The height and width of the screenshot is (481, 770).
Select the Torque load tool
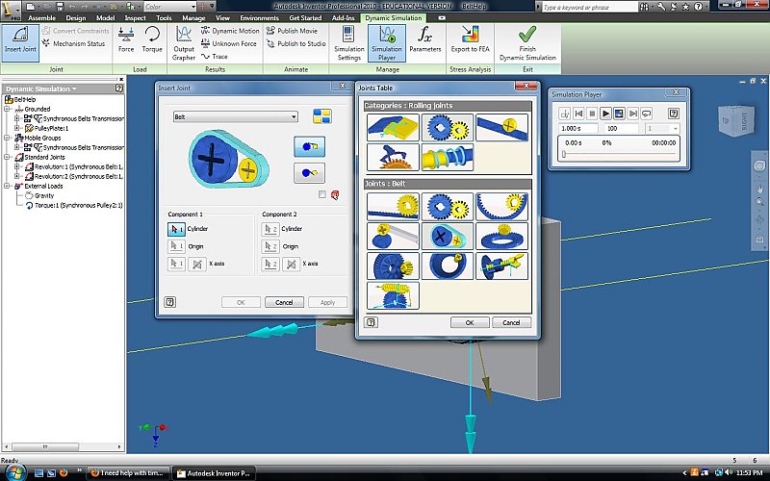tap(152, 39)
